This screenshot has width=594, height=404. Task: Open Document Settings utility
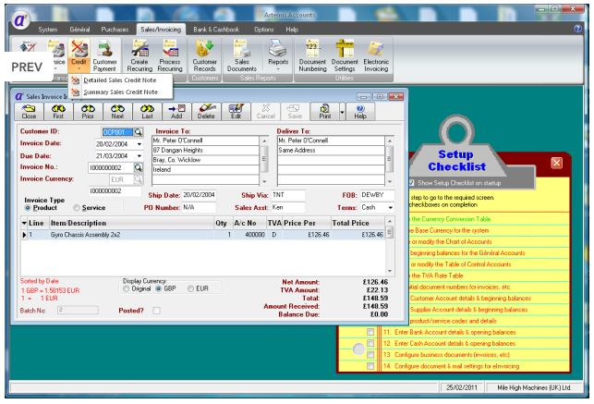tap(345, 55)
